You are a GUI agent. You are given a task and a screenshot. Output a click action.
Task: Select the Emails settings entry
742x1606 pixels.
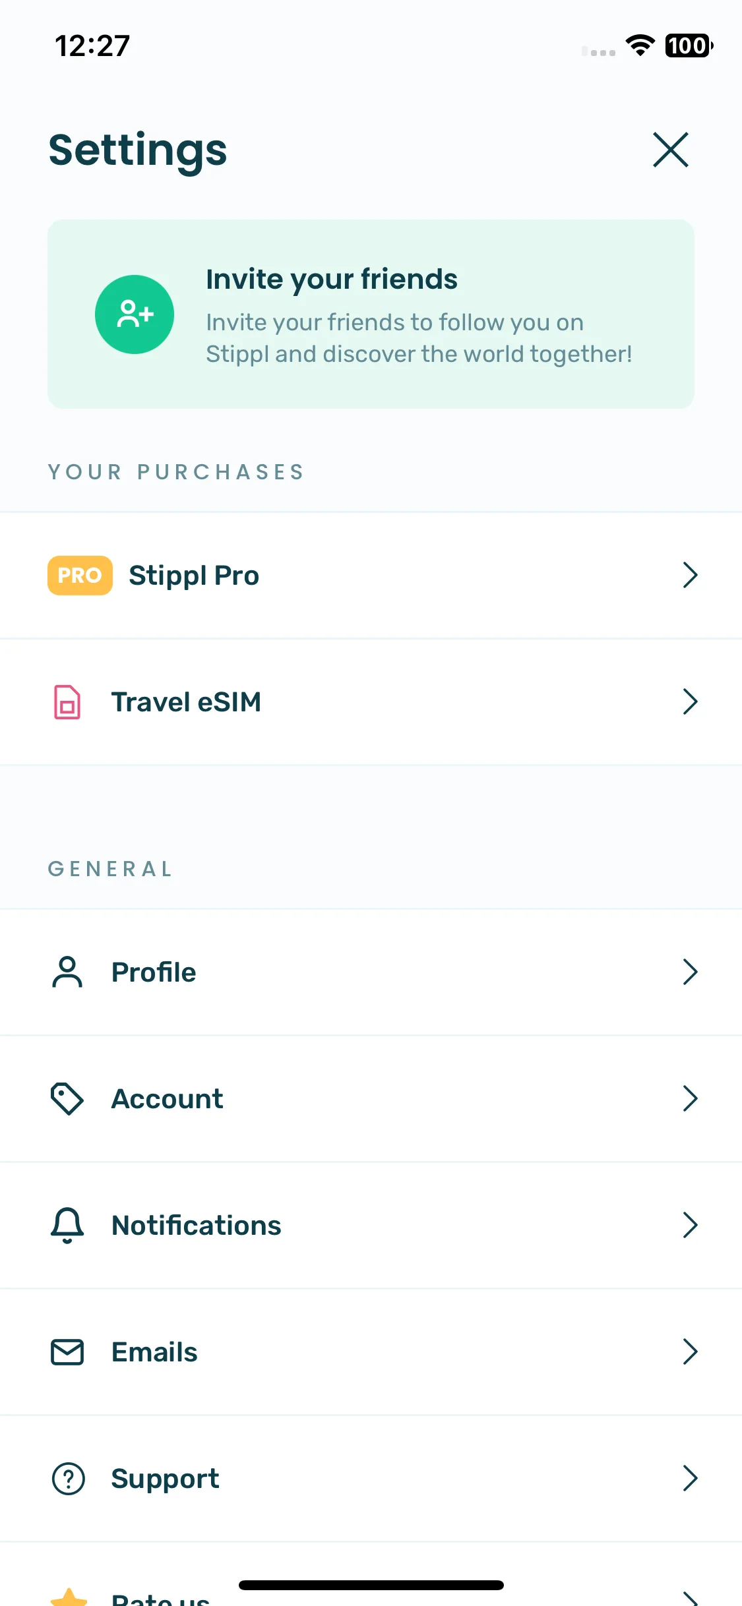click(371, 1352)
